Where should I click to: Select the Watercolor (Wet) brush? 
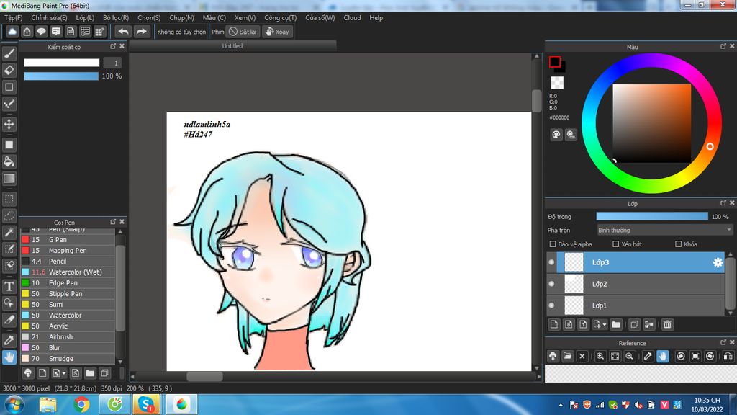click(x=68, y=272)
